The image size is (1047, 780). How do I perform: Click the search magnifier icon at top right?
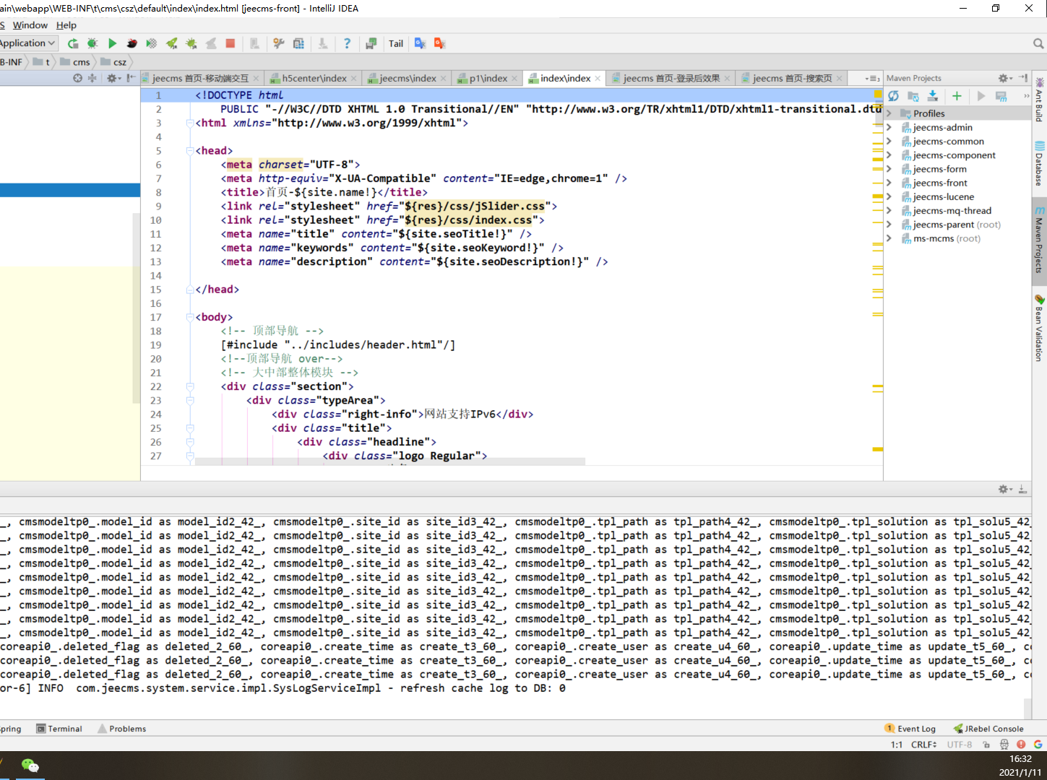(1038, 43)
